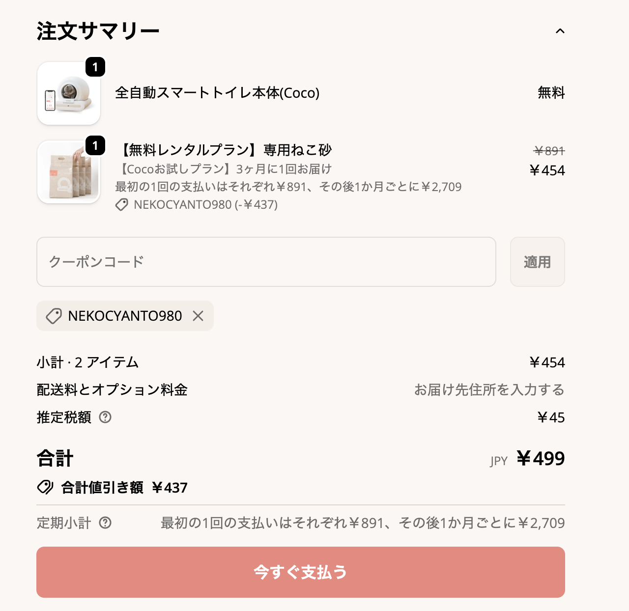This screenshot has width=629, height=611.
Task: Click the smart toilet Coco product thumbnail
Action: pyautogui.click(x=69, y=94)
